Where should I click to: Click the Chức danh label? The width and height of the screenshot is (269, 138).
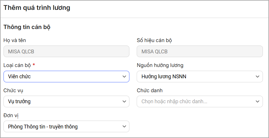pyautogui.click(x=150, y=90)
